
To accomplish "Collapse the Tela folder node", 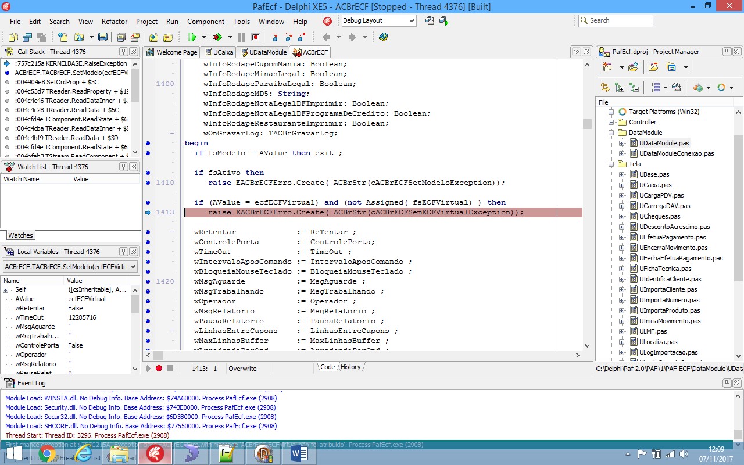I will (x=611, y=164).
